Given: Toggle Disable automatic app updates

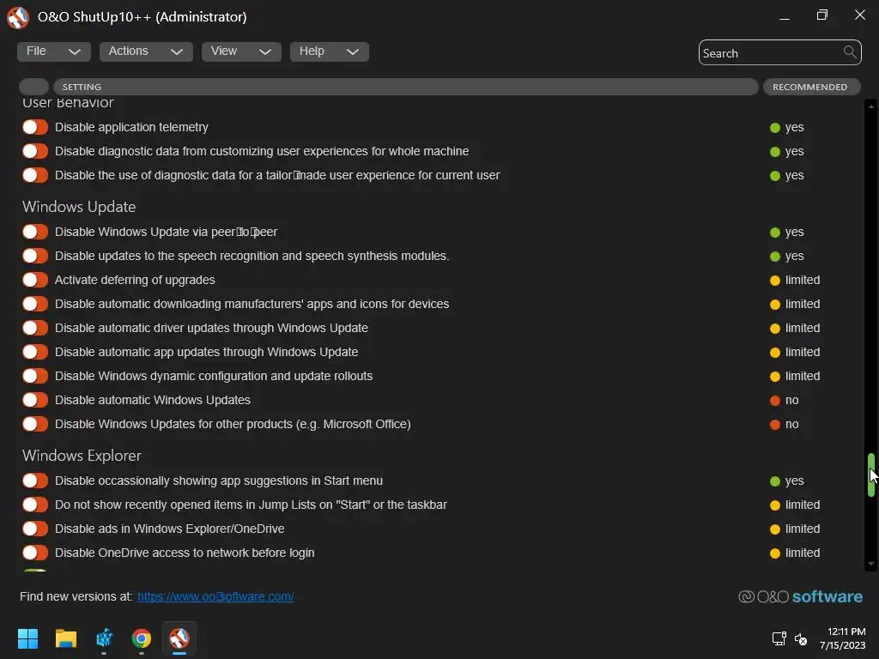Looking at the screenshot, I should 34,353.
